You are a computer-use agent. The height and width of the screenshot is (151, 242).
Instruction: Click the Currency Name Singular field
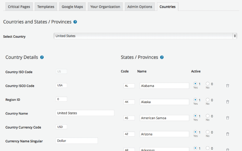(x=77, y=141)
